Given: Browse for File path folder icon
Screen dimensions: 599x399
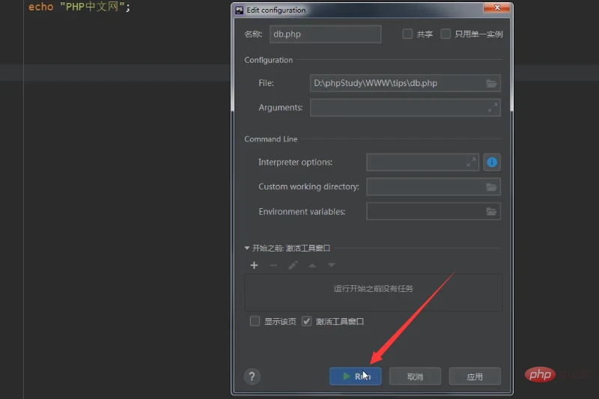Looking at the screenshot, I should point(491,83).
